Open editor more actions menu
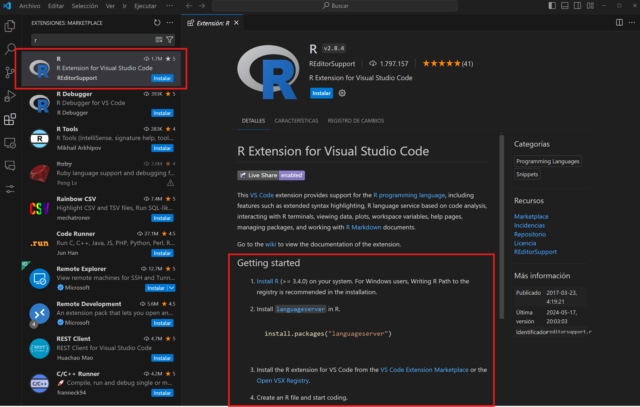640x407 pixels. point(632,23)
